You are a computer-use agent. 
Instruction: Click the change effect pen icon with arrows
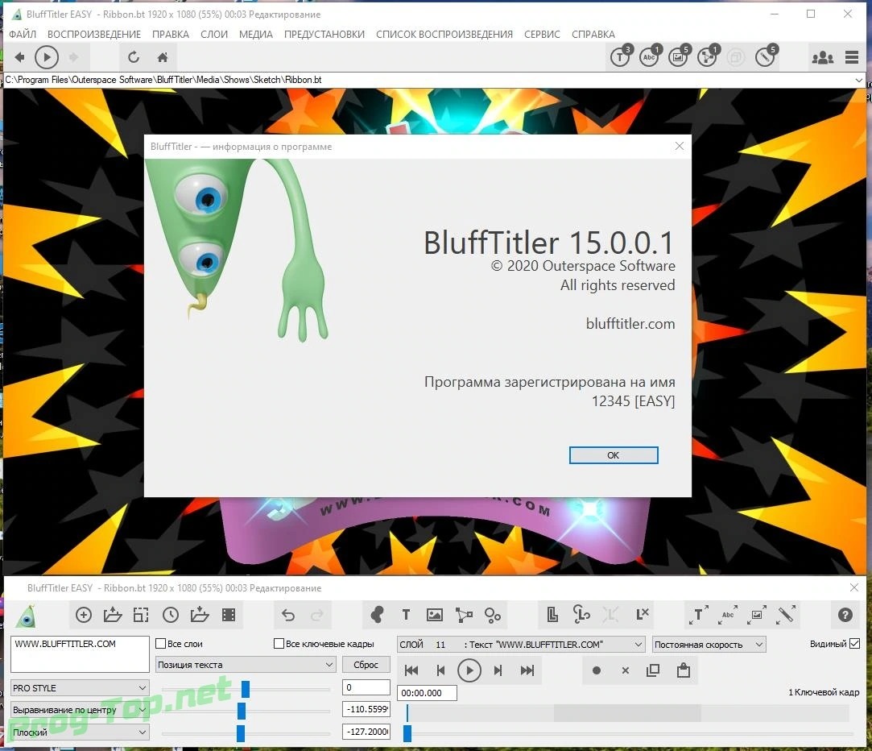pos(786,615)
